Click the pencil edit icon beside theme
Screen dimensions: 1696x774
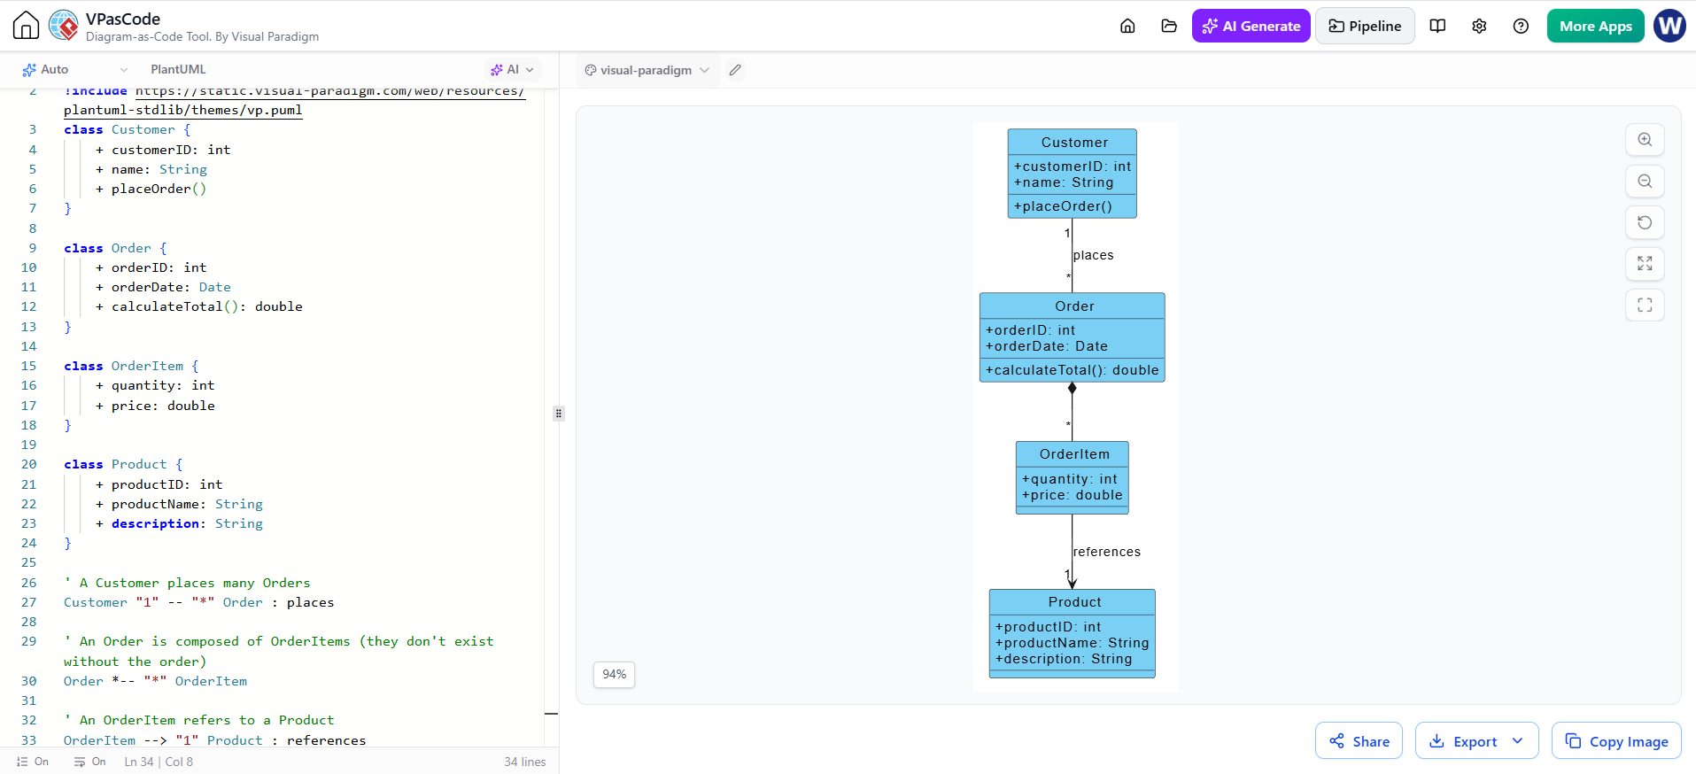point(735,70)
